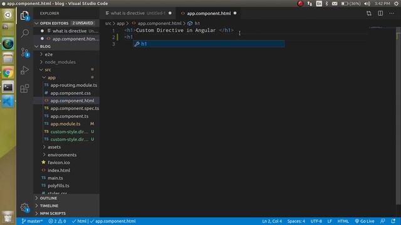The width and height of the screenshot is (401, 225).
Task: Open the system power gear menu
Action: pos(396,4)
